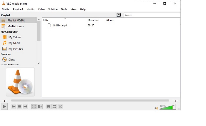Skip to next media in playlist
206x126 pixels.
tap(25, 106)
